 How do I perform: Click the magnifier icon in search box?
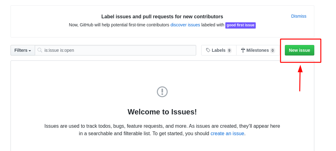tap(40, 50)
